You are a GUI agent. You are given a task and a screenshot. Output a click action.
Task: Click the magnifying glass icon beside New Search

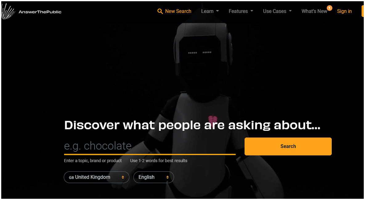click(160, 11)
